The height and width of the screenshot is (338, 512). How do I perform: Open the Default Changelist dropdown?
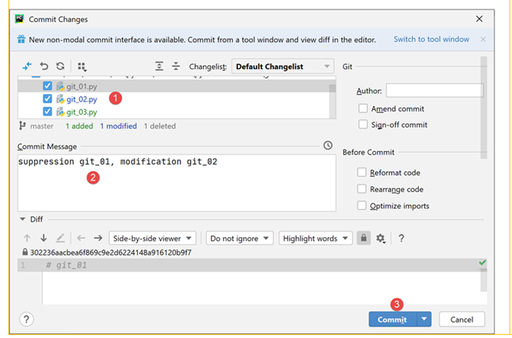tap(283, 66)
